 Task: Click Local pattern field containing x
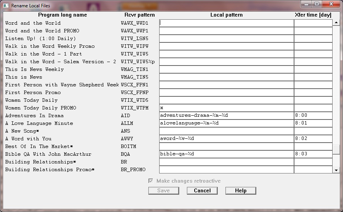[x=227, y=108]
